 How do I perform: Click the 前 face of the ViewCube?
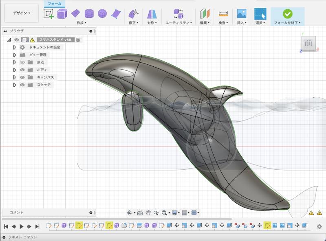(x=308, y=43)
